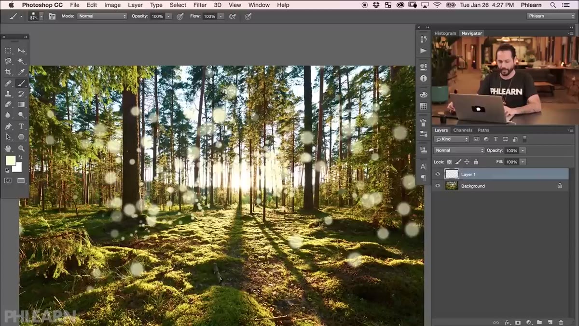Select the Blur tool
This screenshot has width=579, height=326.
(8, 115)
